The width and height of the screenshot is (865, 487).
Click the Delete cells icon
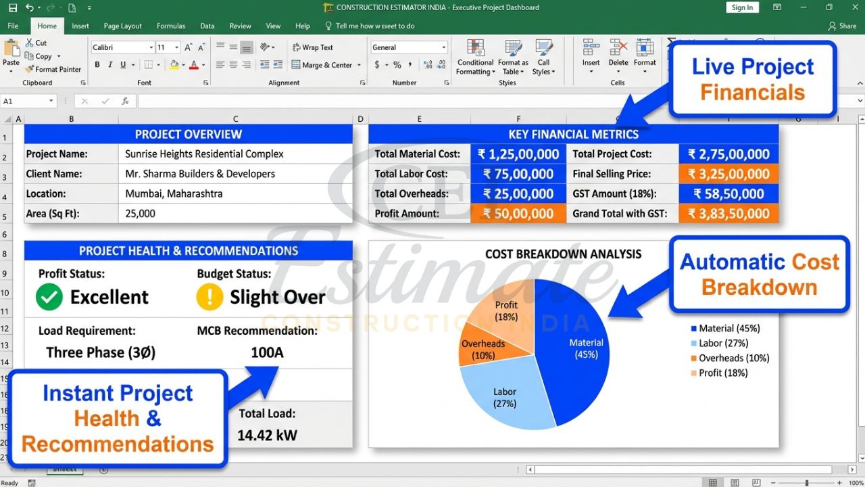click(618, 54)
